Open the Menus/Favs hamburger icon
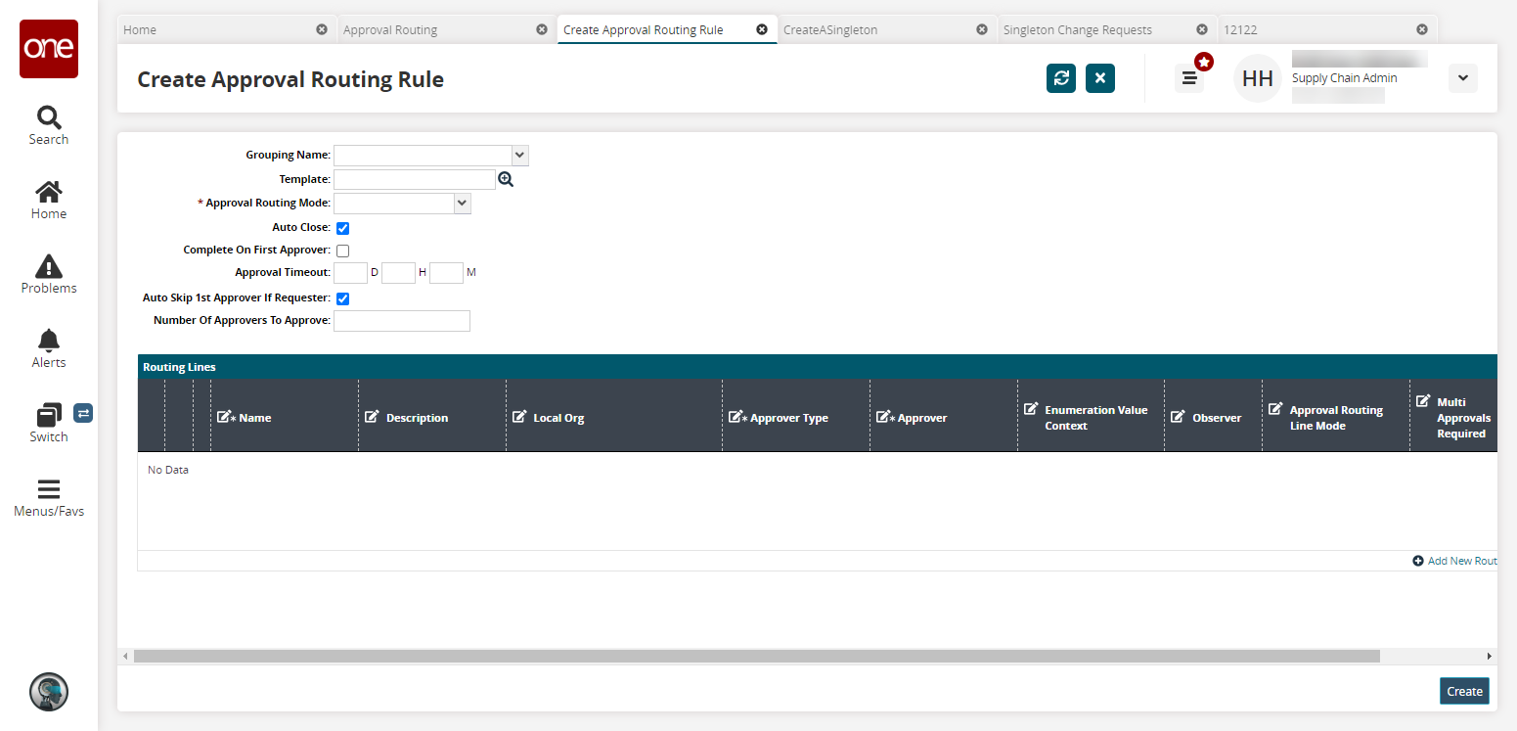The height and width of the screenshot is (731, 1517). coord(48,489)
